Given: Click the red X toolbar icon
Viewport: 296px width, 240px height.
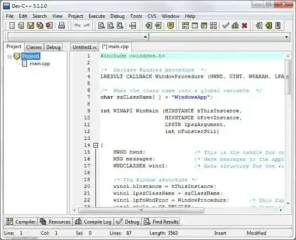Looking at the screenshot, I should point(244,25).
